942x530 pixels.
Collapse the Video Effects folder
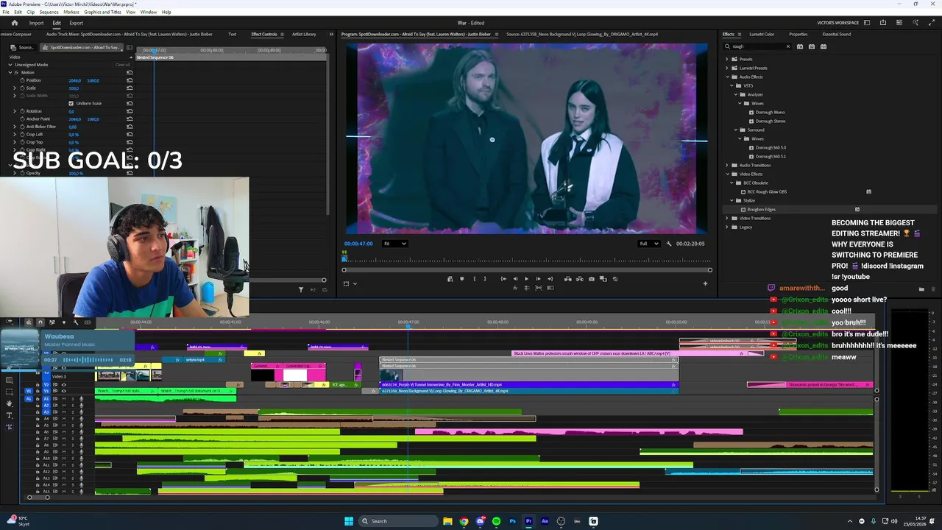click(x=727, y=174)
